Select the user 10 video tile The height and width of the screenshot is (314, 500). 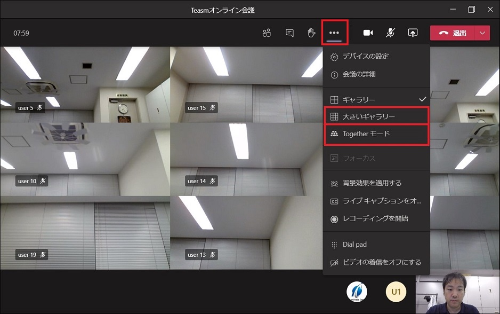85,159
